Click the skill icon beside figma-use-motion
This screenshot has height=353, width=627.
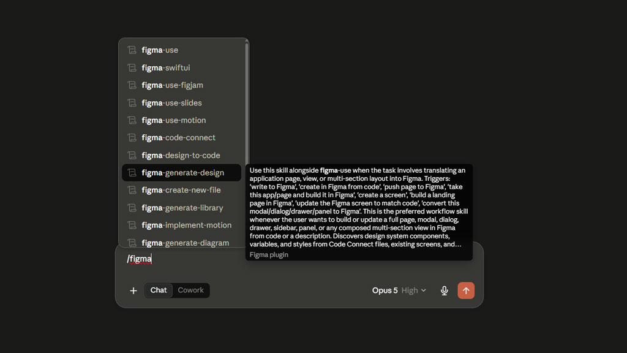pos(132,120)
